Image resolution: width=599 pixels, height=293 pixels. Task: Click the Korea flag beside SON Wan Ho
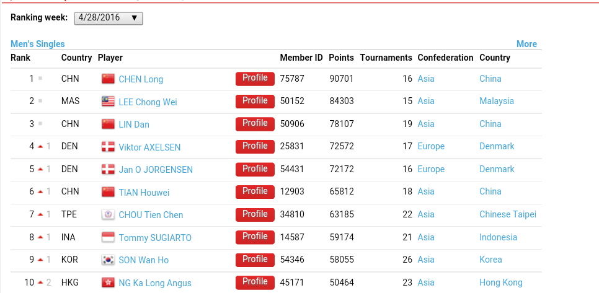point(109,260)
